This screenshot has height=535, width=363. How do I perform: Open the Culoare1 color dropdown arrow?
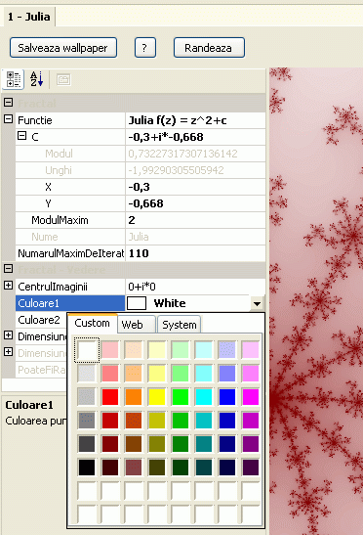257,303
